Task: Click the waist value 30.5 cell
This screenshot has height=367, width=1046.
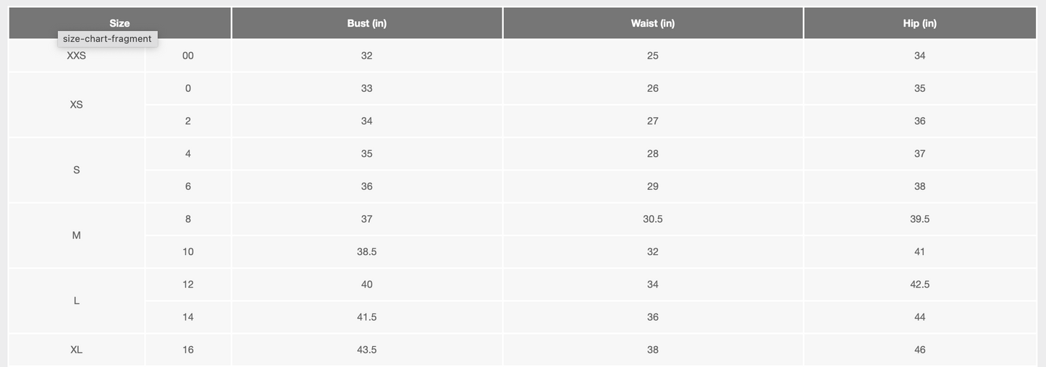Action: point(653,219)
